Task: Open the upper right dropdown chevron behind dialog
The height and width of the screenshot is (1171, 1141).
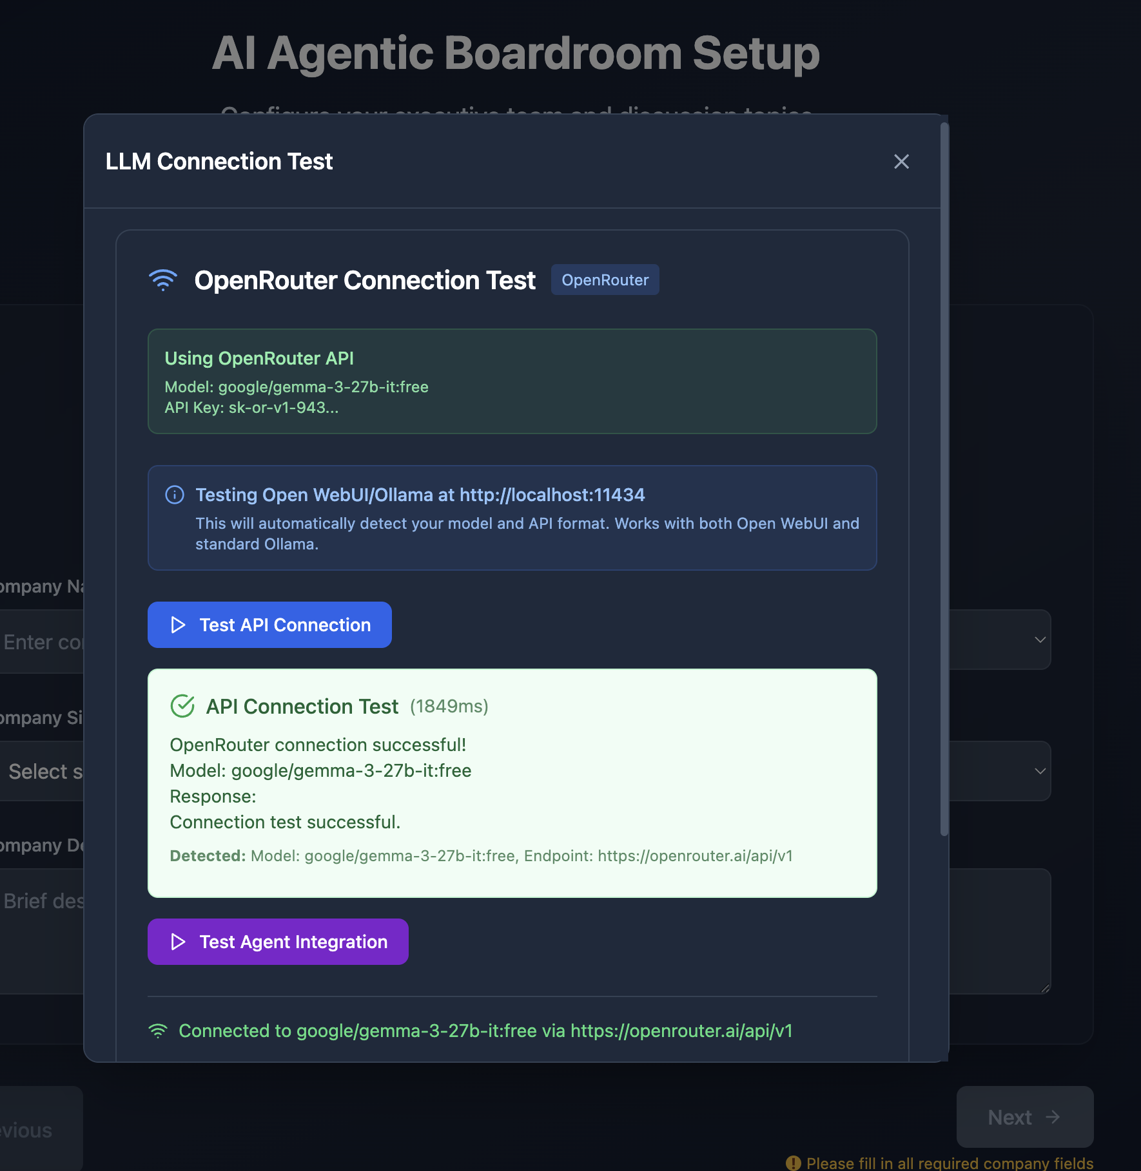Action: (x=1040, y=640)
